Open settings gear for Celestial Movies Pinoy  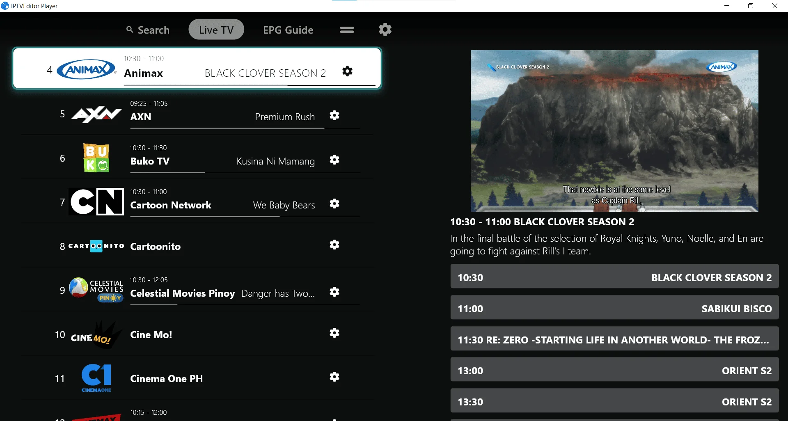click(334, 292)
